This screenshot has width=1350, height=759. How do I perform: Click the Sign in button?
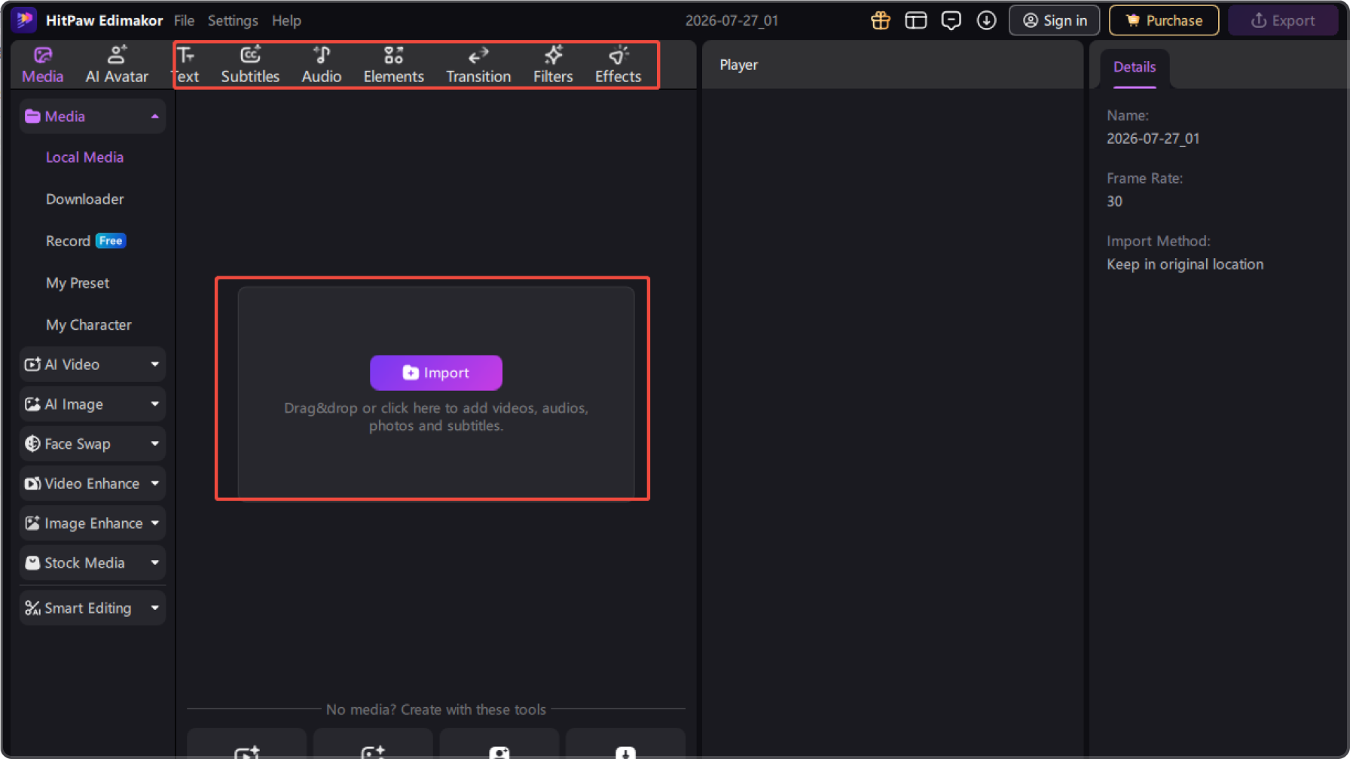tap(1055, 20)
